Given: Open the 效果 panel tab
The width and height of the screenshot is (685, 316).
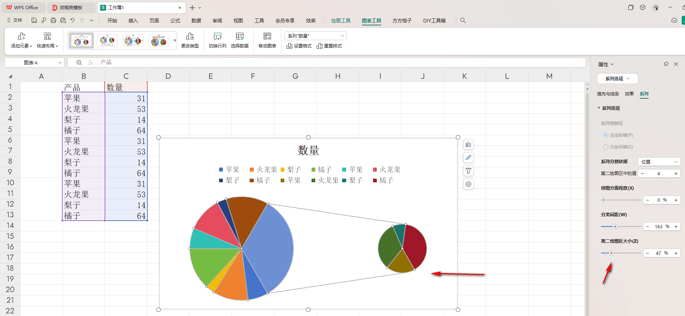Looking at the screenshot, I should pos(629,94).
